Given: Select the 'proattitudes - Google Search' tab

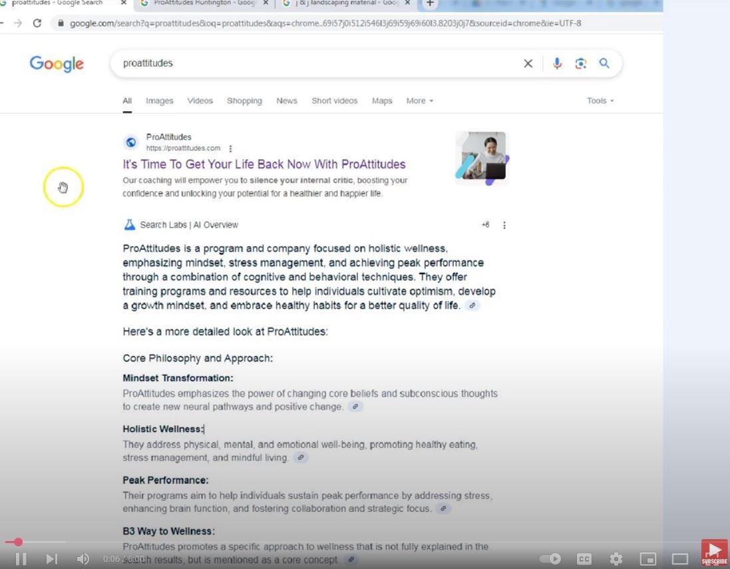Looking at the screenshot, I should tap(57, 3).
